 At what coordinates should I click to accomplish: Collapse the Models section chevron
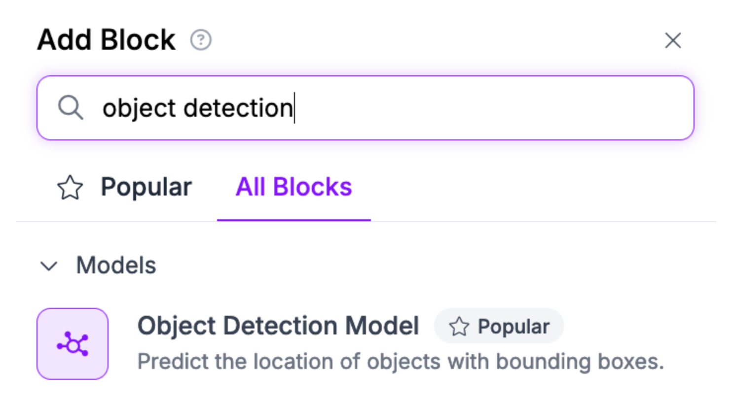(x=49, y=266)
